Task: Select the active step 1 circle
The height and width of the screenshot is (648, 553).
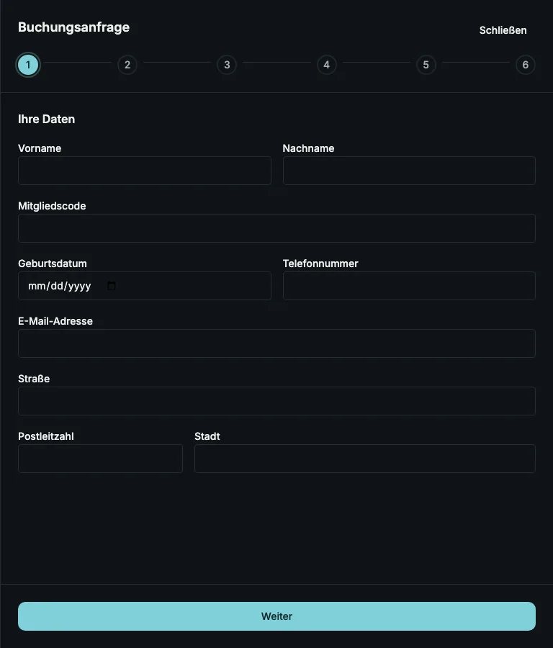Action: click(28, 65)
